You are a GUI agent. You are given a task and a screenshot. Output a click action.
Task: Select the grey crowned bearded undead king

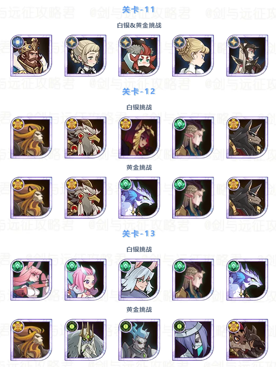(85, 339)
